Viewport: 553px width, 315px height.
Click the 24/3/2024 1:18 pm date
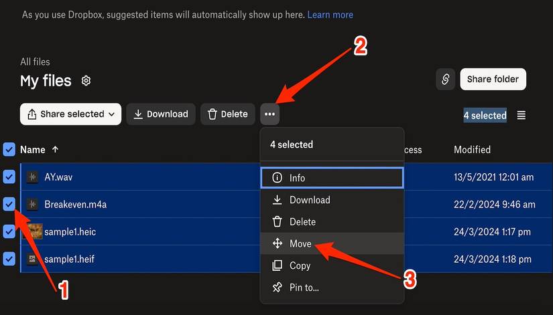coord(493,259)
